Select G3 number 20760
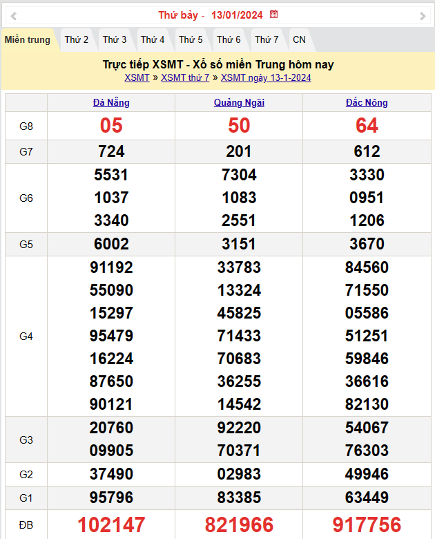Image resolution: width=435 pixels, height=539 pixels. click(111, 428)
